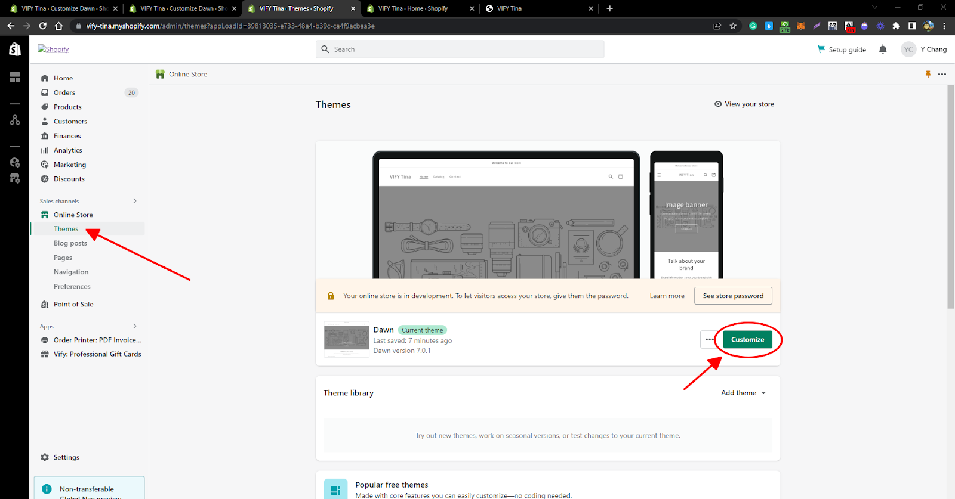The image size is (955, 499).
Task: Open a new browser tab
Action: click(609, 8)
